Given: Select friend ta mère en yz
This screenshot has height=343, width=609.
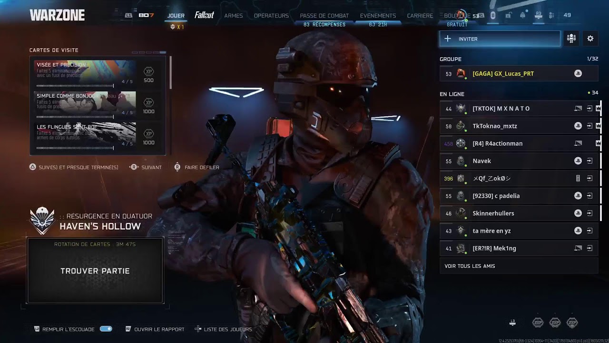Looking at the screenshot, I should pyautogui.click(x=519, y=231).
